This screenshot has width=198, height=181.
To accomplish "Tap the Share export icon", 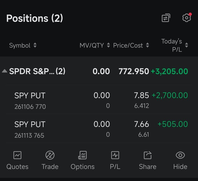I will pos(148,155).
